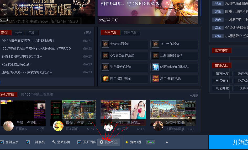The height and width of the screenshot is (150, 248).
Task: Click the 37ms latency indicator
Action: 150,142
